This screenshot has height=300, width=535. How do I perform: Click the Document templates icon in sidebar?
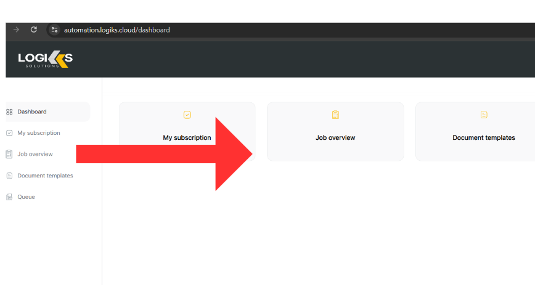(9, 176)
